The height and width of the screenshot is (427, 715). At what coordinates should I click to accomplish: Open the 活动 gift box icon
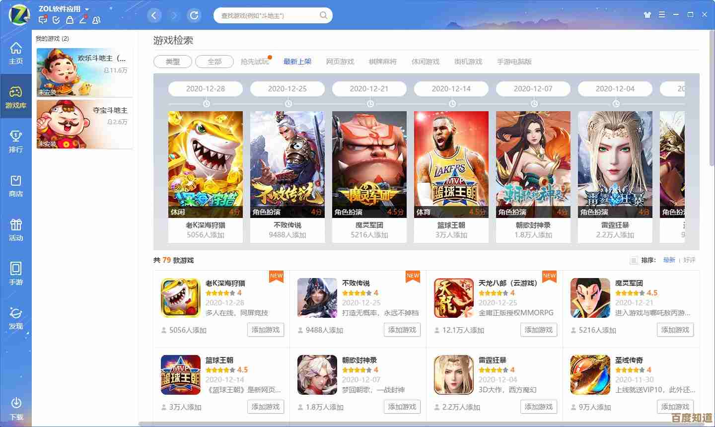coord(16,229)
